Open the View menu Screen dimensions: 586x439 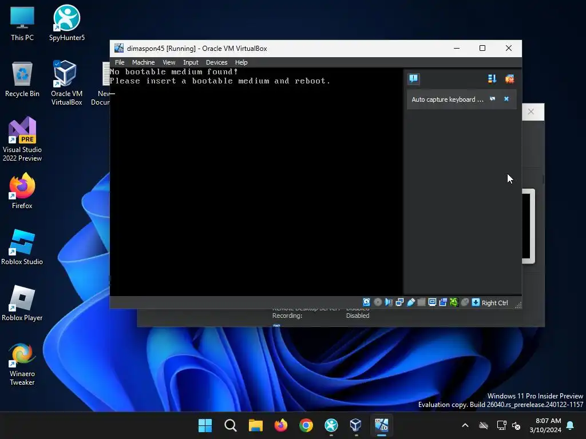click(x=169, y=62)
